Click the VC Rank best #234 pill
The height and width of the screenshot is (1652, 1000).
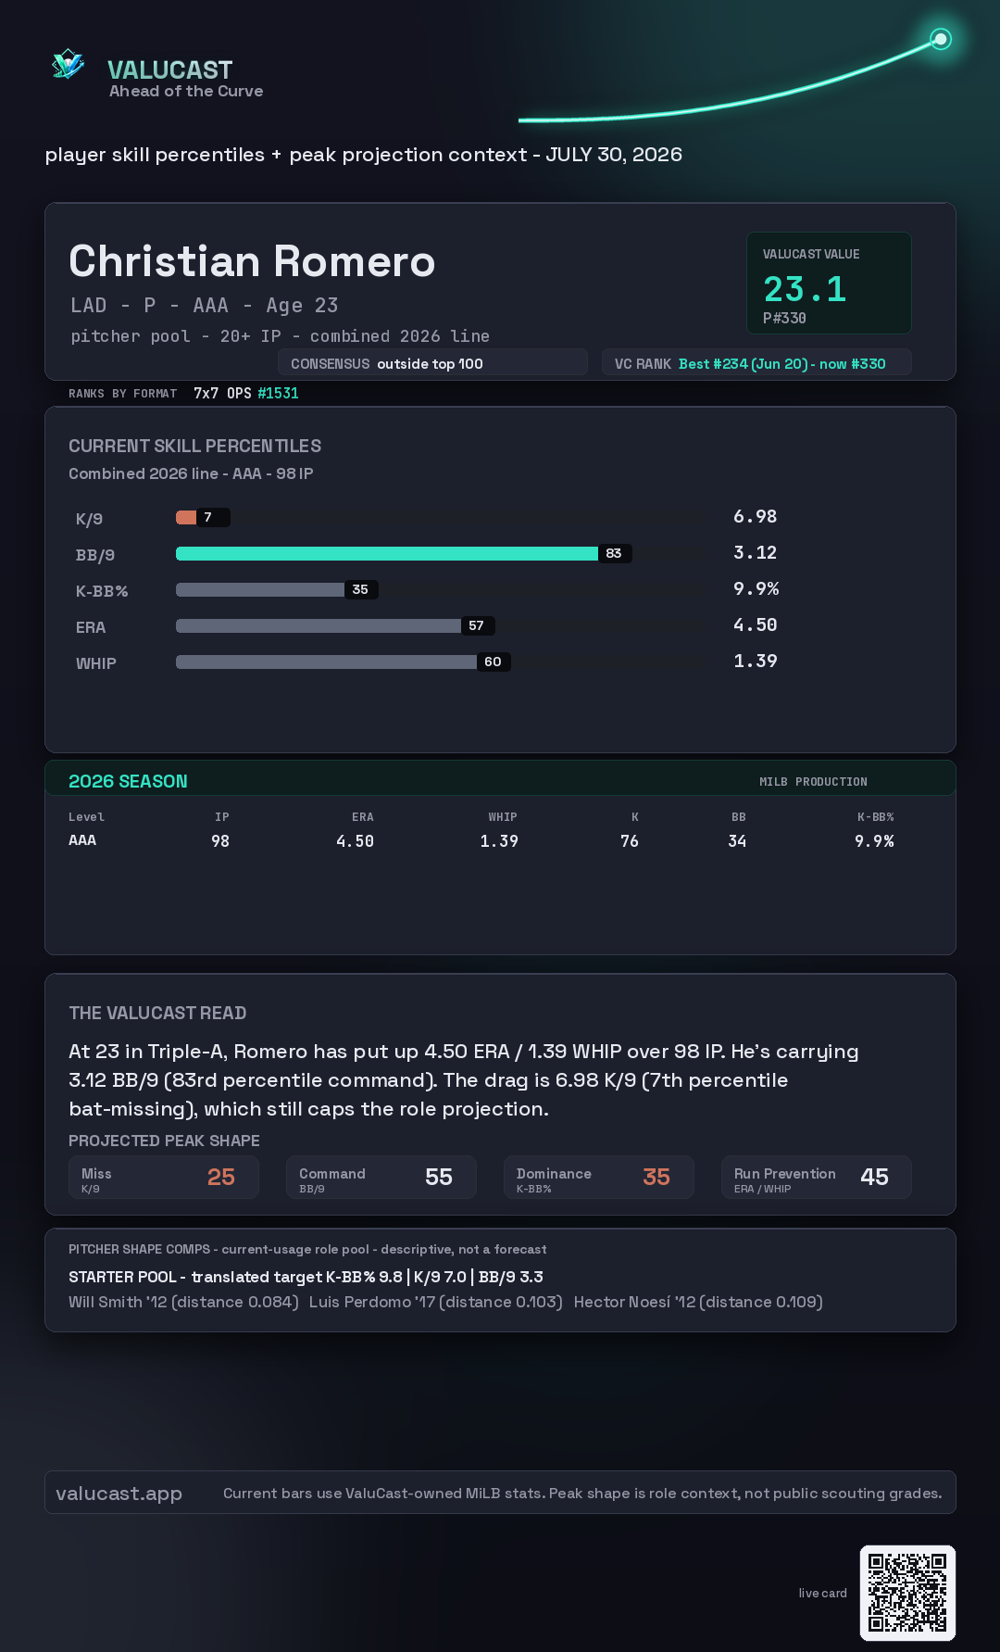click(756, 363)
